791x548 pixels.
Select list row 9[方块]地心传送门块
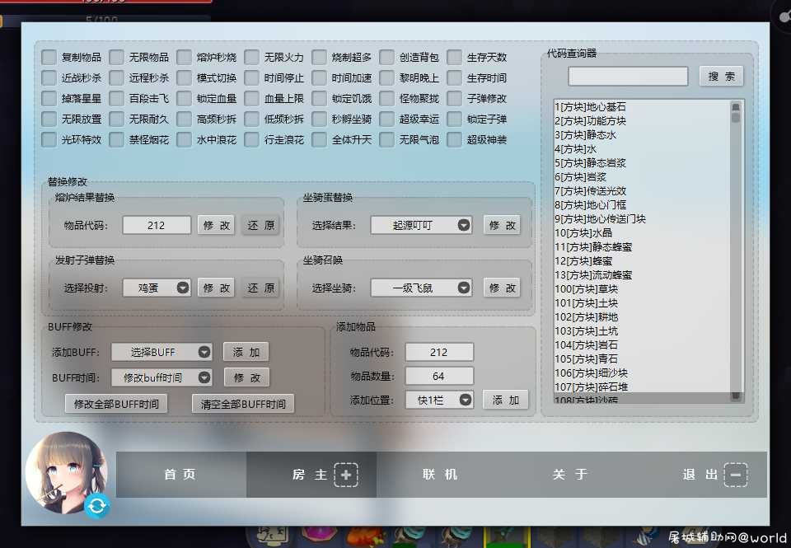tap(642, 219)
